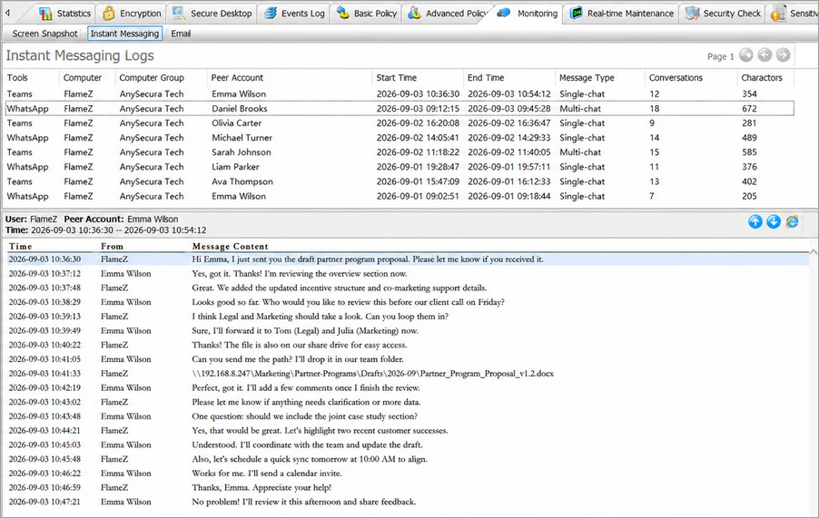Click Message Content header

[x=230, y=246]
